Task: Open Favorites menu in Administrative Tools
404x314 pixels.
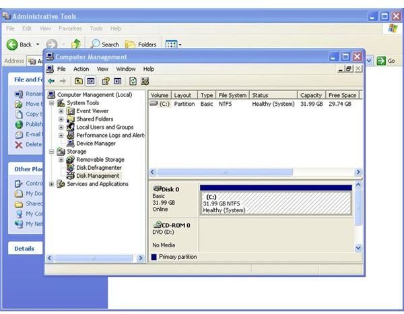Action: pyautogui.click(x=70, y=28)
